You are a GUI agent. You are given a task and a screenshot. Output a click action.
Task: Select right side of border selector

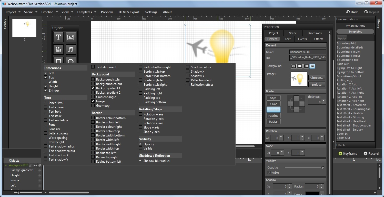(x=302, y=104)
